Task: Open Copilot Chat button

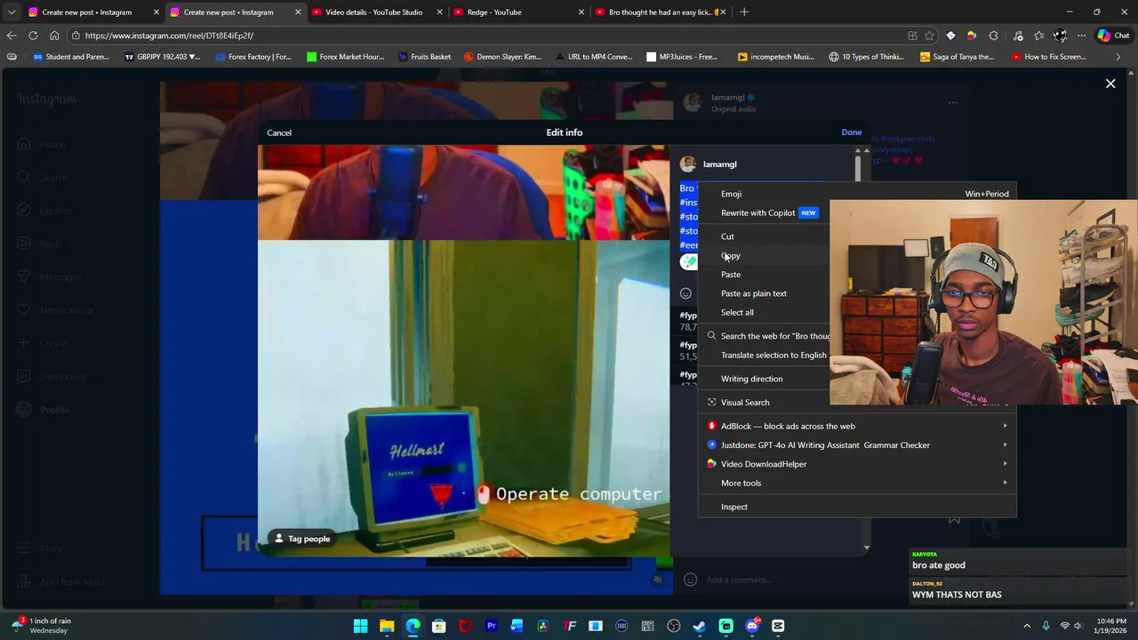Action: click(1113, 36)
